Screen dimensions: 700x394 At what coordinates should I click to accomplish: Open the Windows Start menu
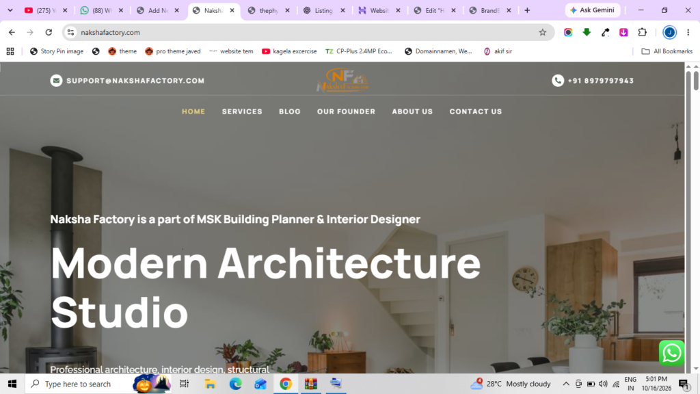pos(12,384)
